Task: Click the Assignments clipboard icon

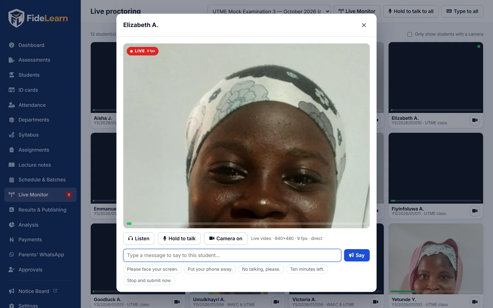Action: coord(12,150)
